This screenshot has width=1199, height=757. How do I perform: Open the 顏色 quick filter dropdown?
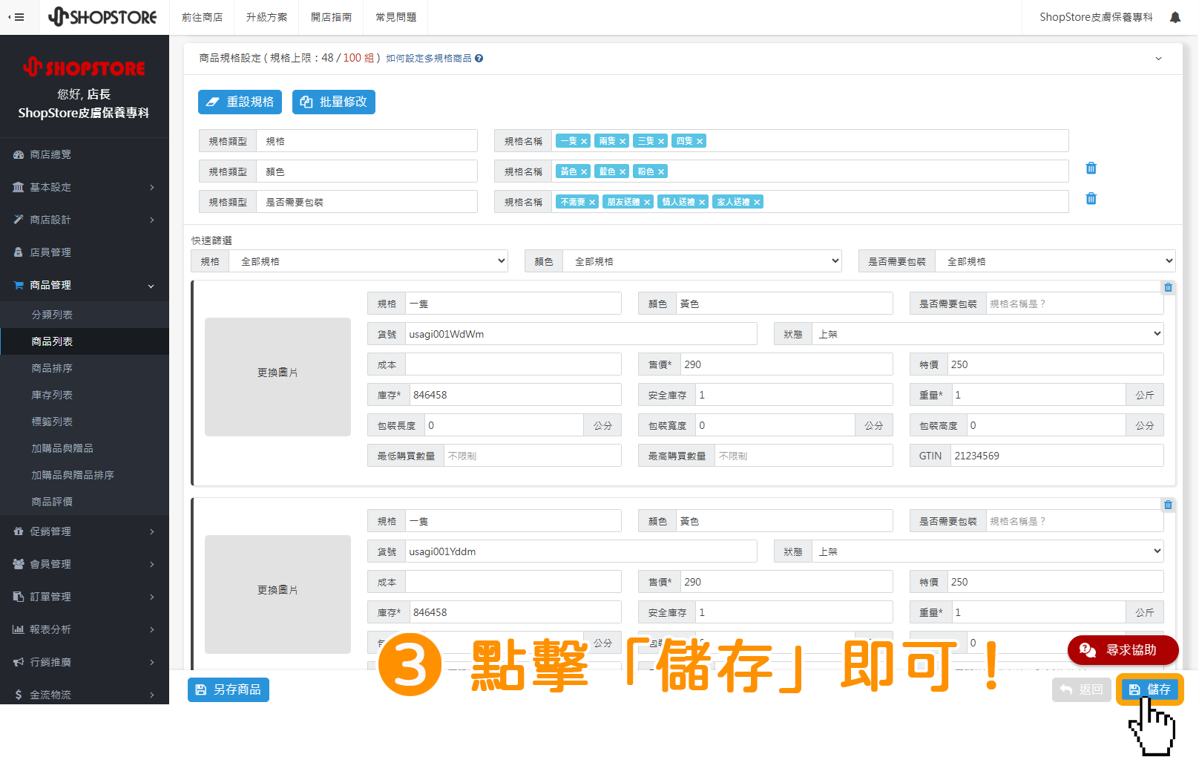coord(702,261)
